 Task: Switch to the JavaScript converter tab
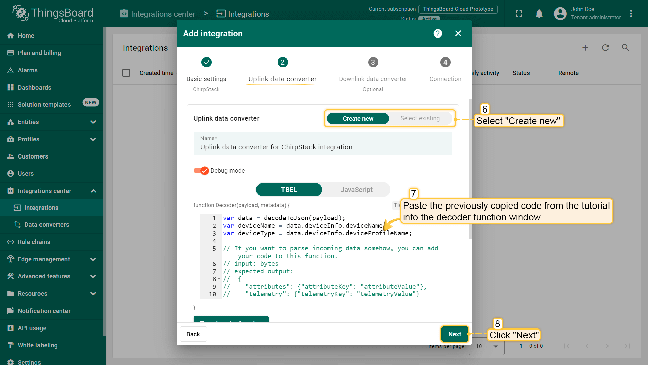pos(356,190)
